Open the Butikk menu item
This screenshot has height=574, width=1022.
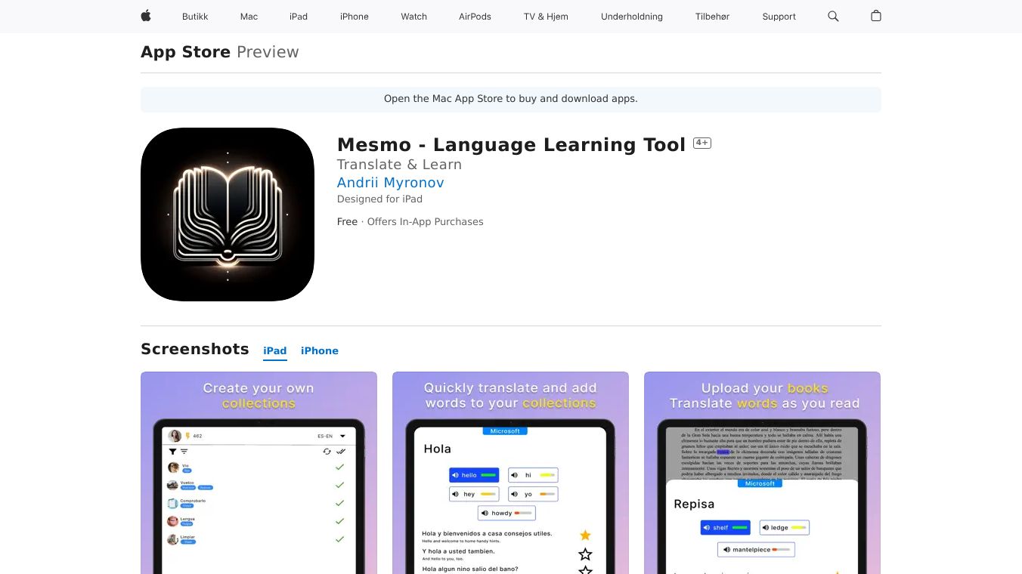click(x=195, y=17)
